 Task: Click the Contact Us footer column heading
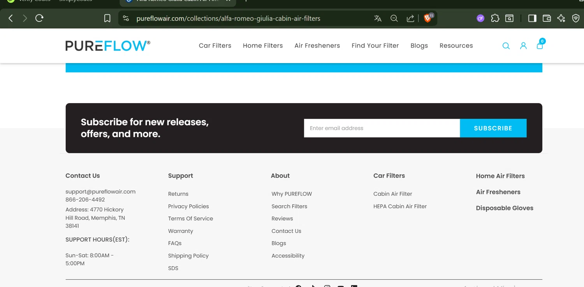83,176
